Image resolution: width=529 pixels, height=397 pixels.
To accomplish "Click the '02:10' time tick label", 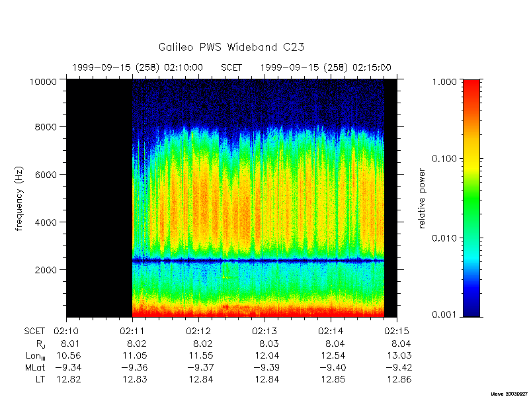I will click(67, 331).
